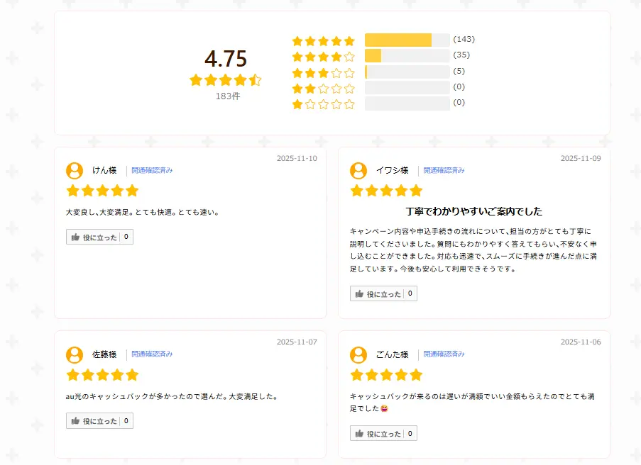Click the three-star rating row stars
Screen dimensions: 641x465
tap(323, 72)
